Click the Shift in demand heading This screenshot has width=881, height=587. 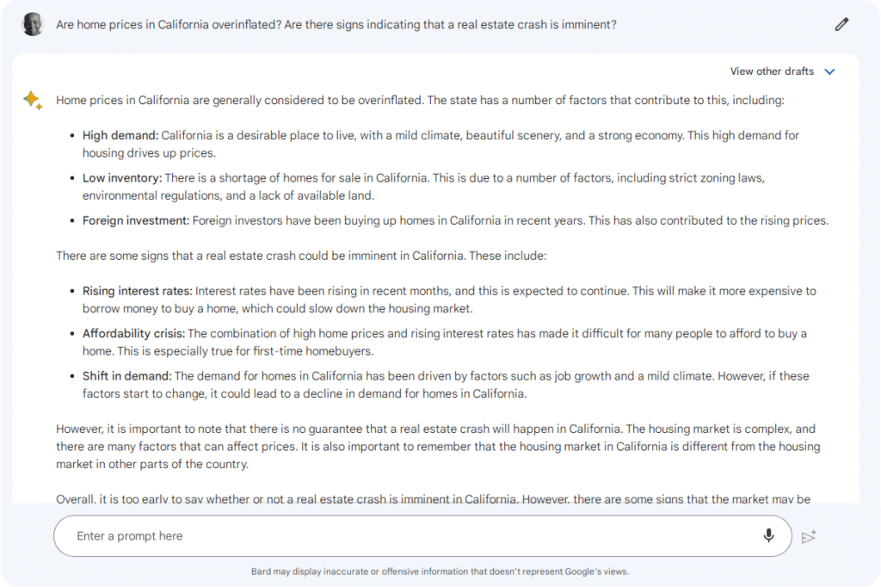pos(126,375)
